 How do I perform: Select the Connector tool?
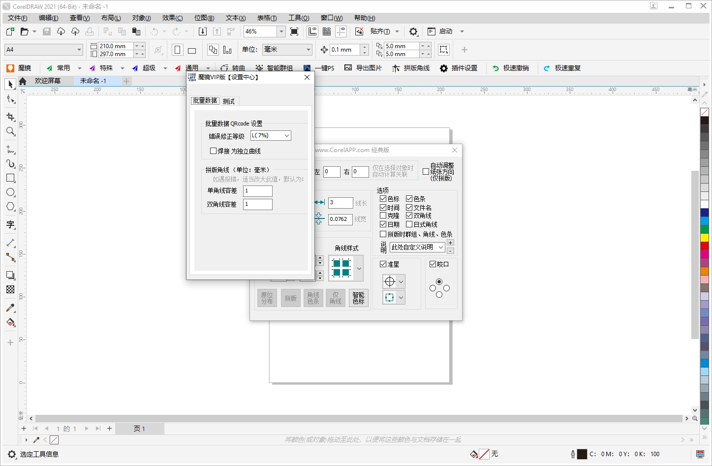(x=10, y=257)
